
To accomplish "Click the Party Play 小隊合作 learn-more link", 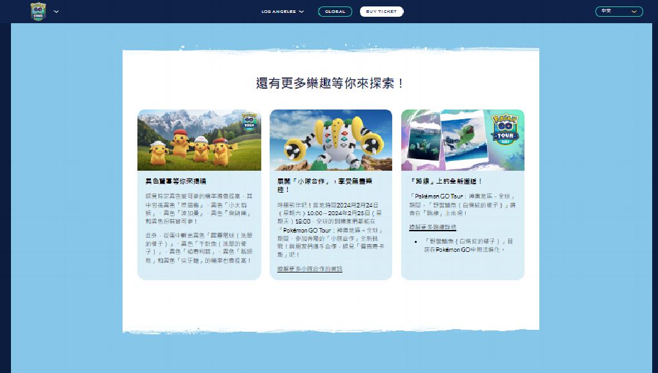I will 310,269.
